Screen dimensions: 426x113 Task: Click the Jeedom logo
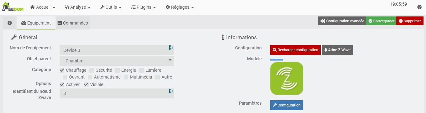(13, 7)
